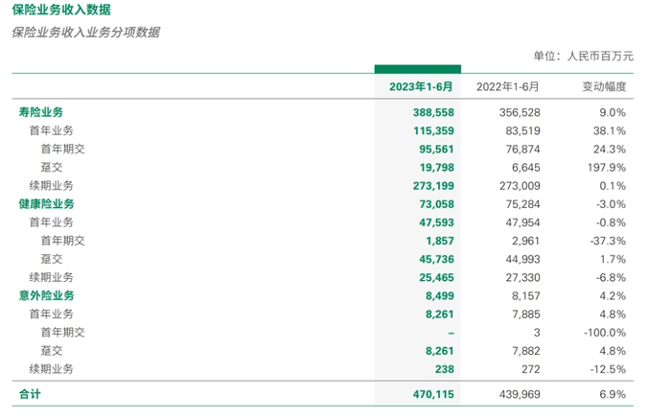
Task: Click the 2022年1-6月 column header
Action: pyautogui.click(x=507, y=87)
